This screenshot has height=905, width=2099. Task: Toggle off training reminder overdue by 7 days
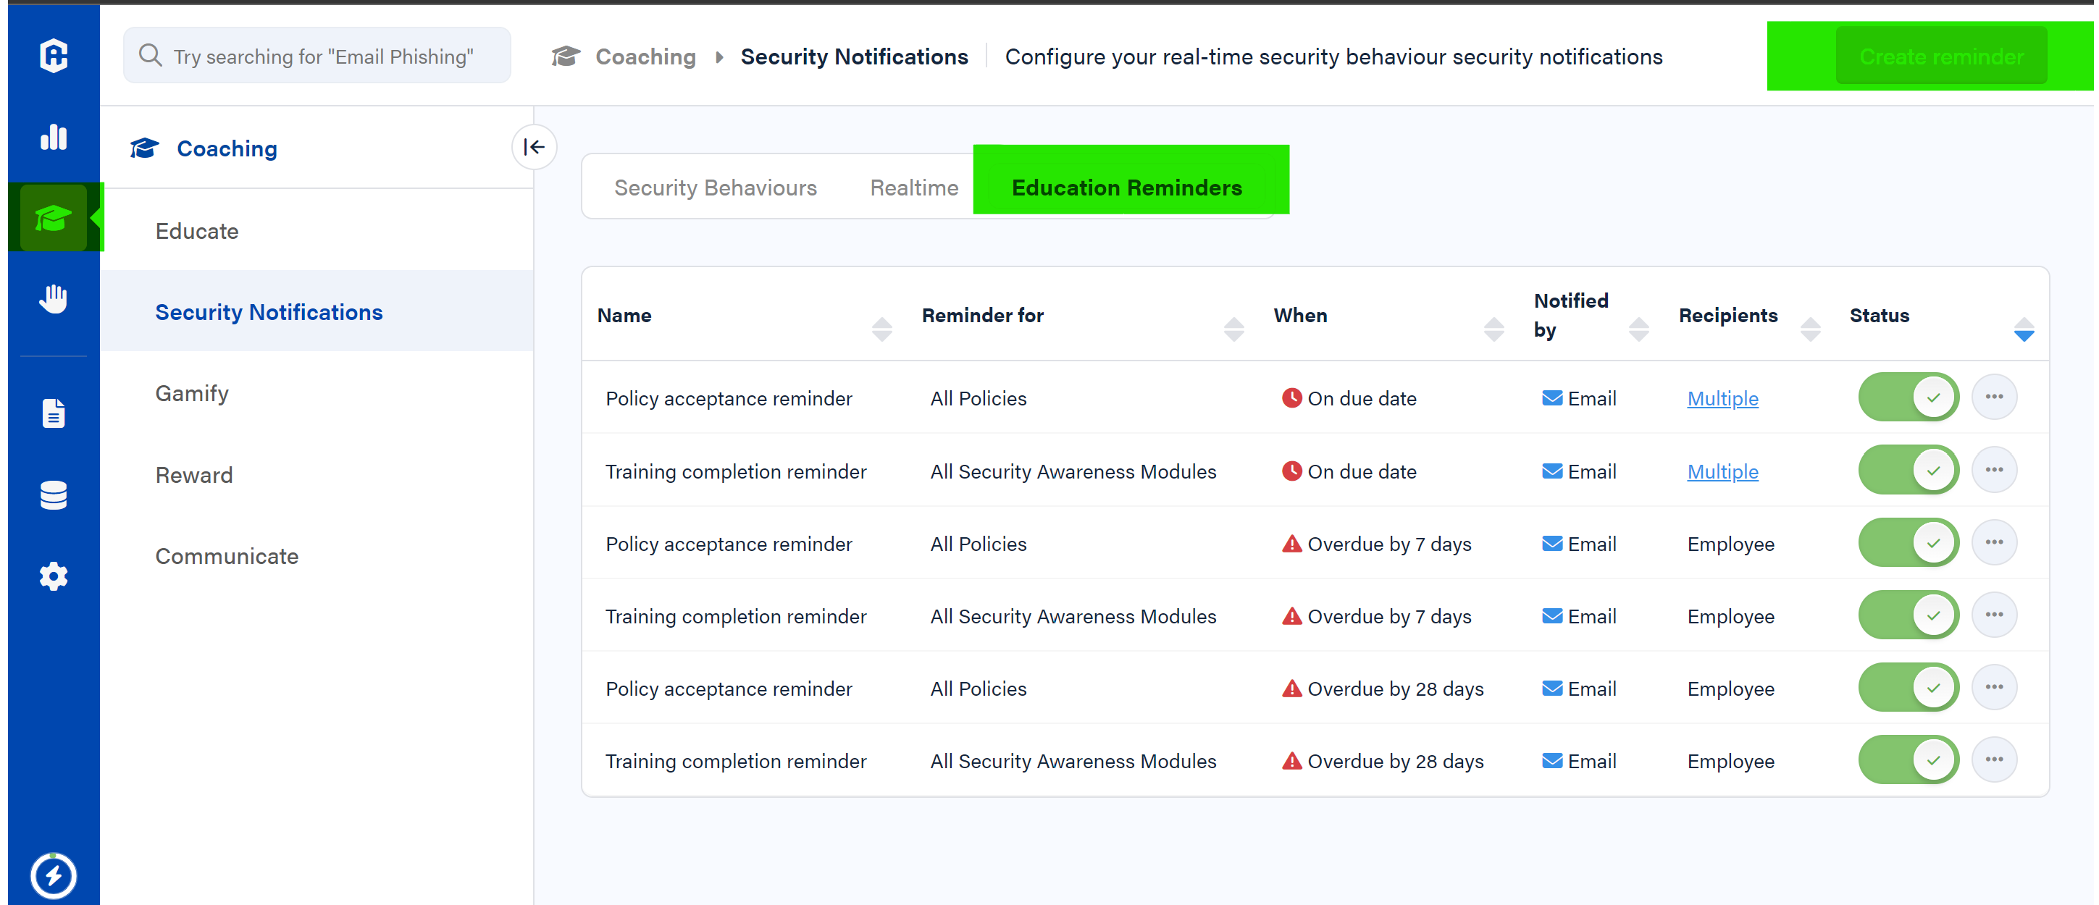pyautogui.click(x=1908, y=615)
